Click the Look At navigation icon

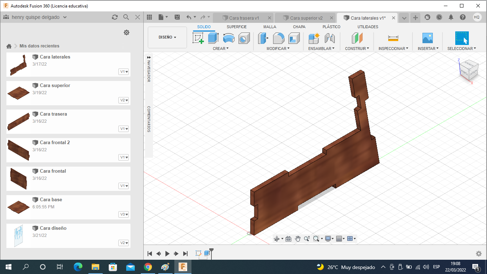(x=288, y=239)
